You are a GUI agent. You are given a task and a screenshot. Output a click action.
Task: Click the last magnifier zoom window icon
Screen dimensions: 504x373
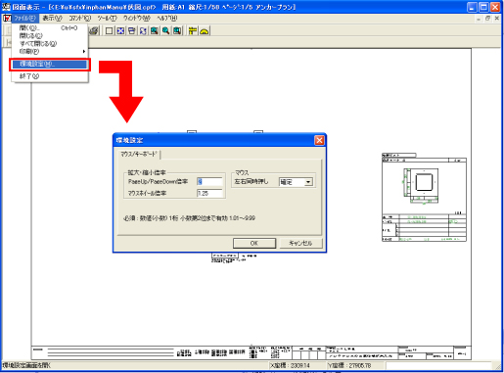(177, 31)
